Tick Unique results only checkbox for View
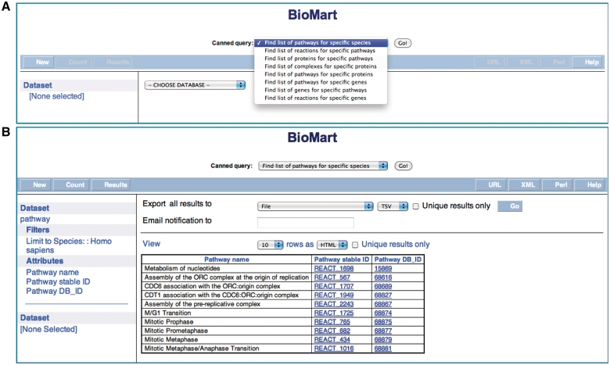610x365 pixels. coord(355,245)
